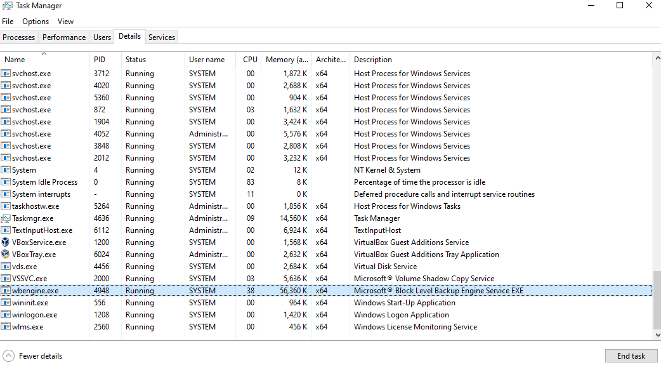Select the Taskmgr.exe process name
661x365 pixels.
pos(32,218)
